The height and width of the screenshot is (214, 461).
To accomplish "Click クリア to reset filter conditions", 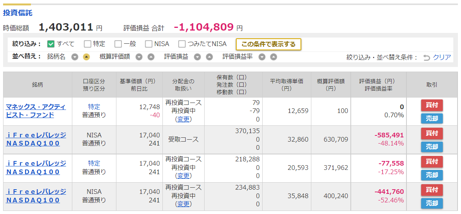I will click(442, 57).
